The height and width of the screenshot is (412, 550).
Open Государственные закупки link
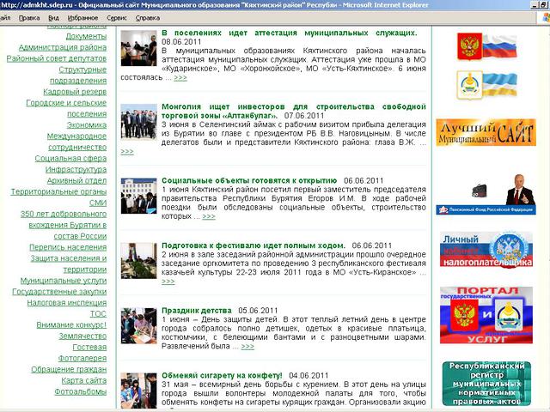59,292
